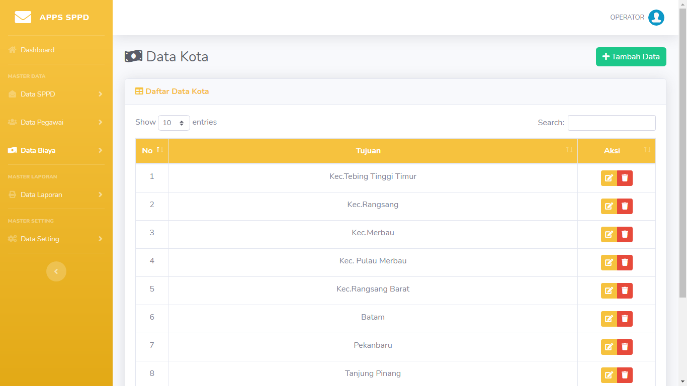Click the Data Pegawai people icon
Screen dimensions: 687x386
click(13, 122)
